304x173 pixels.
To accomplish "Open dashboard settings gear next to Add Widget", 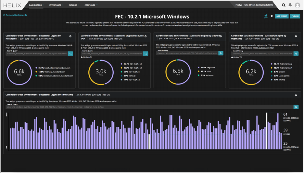I will click(x=272, y=16).
